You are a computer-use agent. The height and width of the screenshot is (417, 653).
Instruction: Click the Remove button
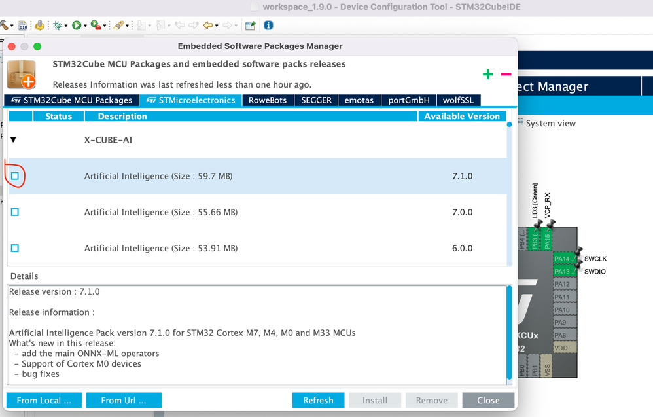coord(431,401)
